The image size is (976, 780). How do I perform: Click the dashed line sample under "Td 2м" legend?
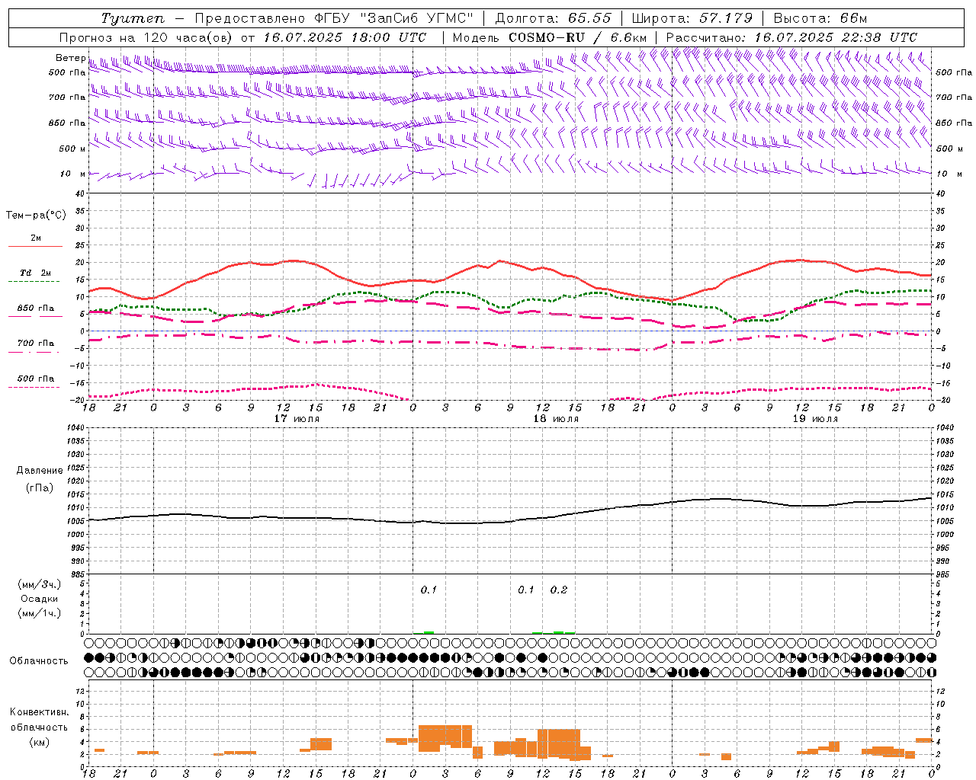click(x=34, y=282)
